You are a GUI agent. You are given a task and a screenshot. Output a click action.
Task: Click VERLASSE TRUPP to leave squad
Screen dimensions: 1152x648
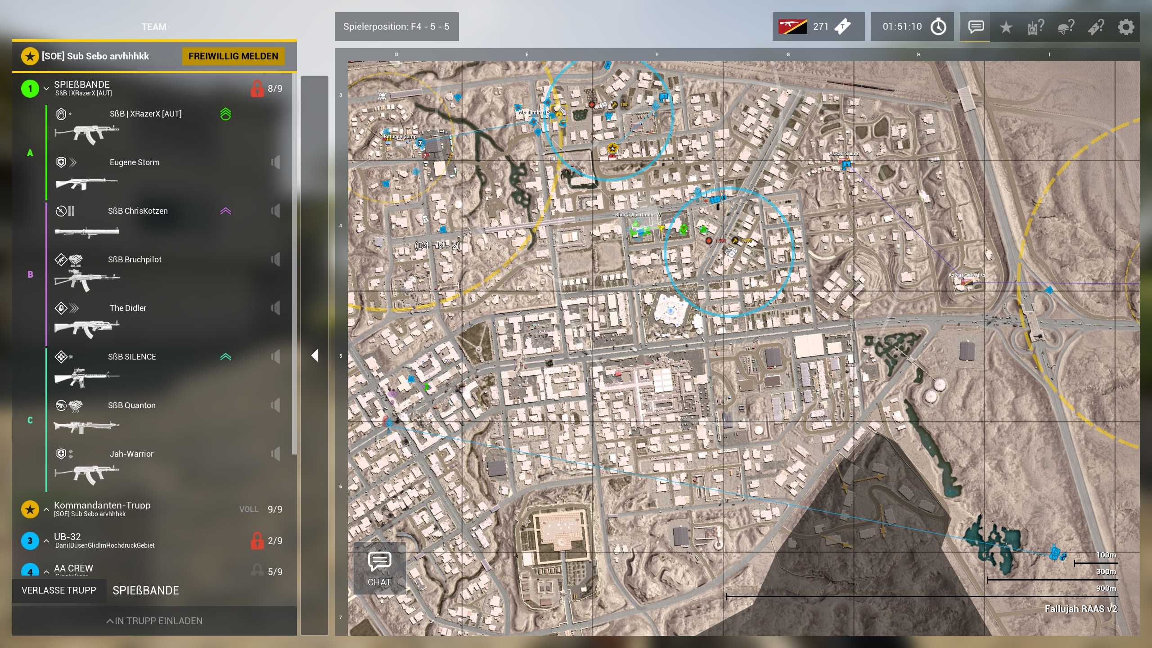(59, 590)
